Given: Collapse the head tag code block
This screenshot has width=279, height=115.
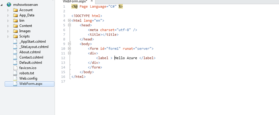Looking at the screenshot, I should point(69,25).
